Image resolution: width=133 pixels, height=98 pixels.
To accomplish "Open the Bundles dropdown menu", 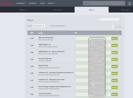I will 21,3.
